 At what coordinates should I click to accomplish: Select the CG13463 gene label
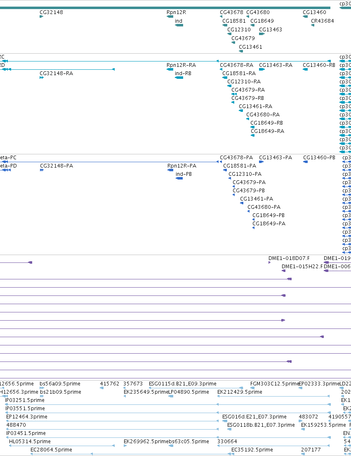(271, 30)
